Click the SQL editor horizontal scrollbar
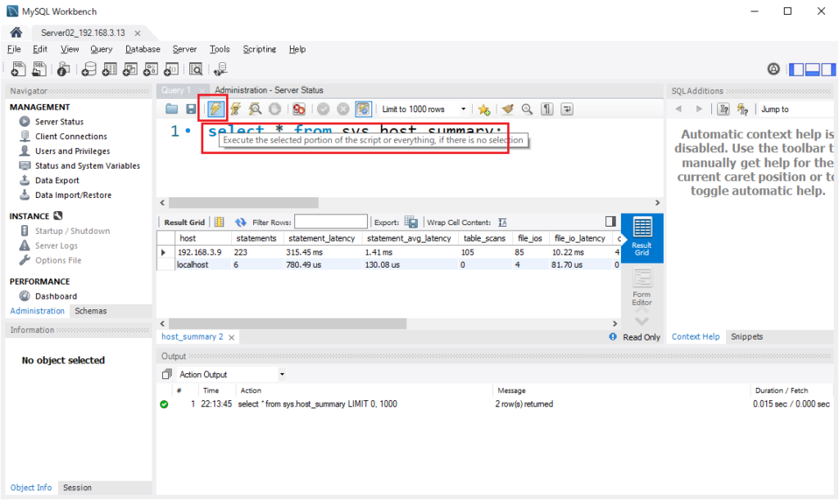This screenshot has width=839, height=500. [x=243, y=203]
